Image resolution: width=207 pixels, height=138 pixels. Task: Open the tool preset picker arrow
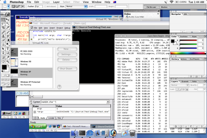pos(8,6)
